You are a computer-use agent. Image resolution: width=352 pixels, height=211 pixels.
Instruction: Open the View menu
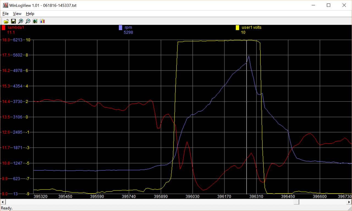17,14
